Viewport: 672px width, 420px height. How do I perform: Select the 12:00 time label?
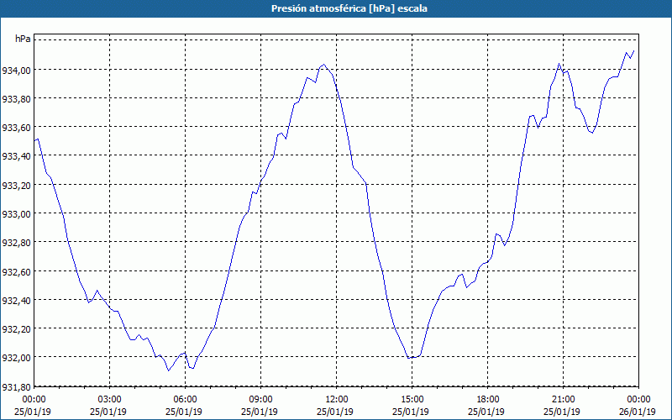tap(337, 400)
